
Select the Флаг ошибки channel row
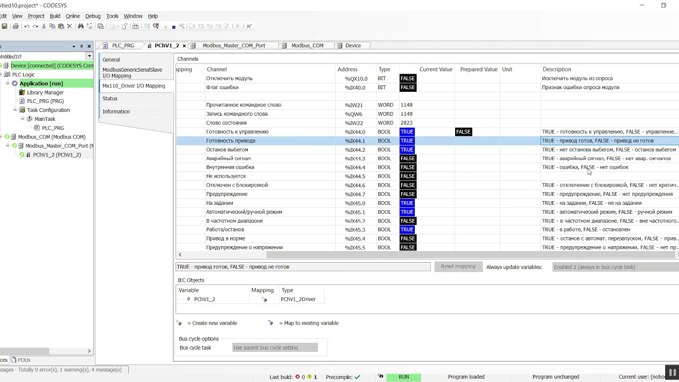coord(427,87)
